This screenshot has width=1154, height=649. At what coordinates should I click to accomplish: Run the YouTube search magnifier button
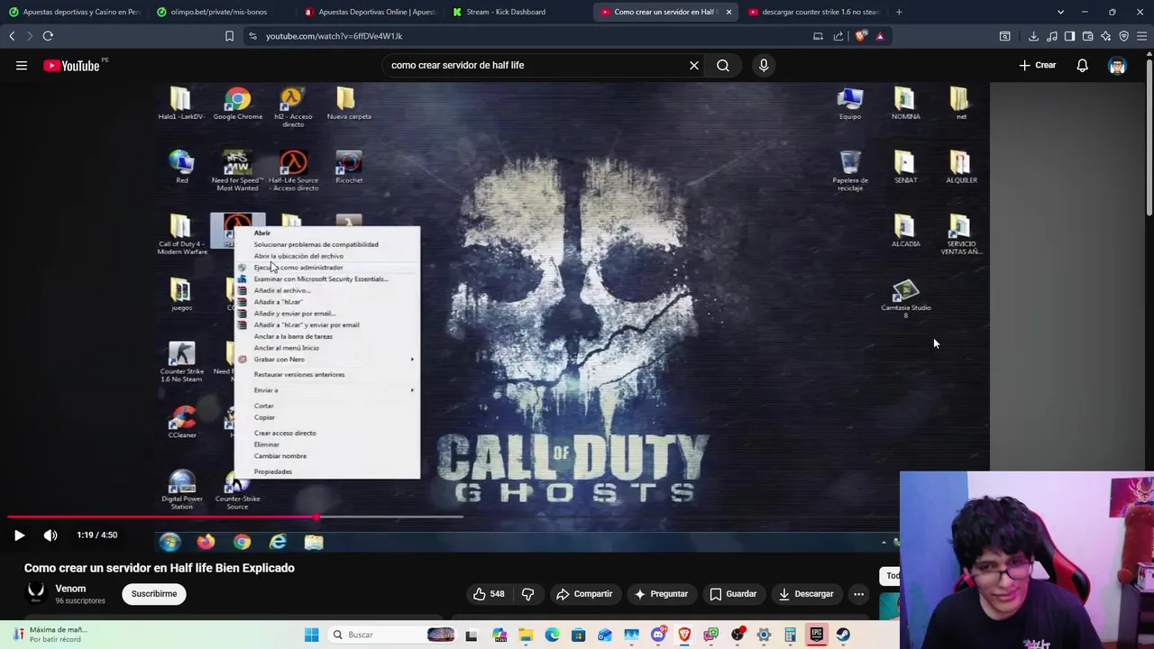click(x=723, y=65)
